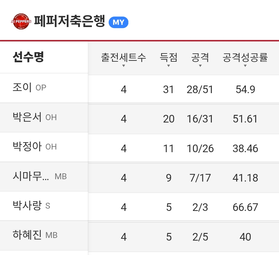The height and width of the screenshot is (255, 279).
Task: Click 박정아's 38.46 success rate cell
Action: [245, 148]
